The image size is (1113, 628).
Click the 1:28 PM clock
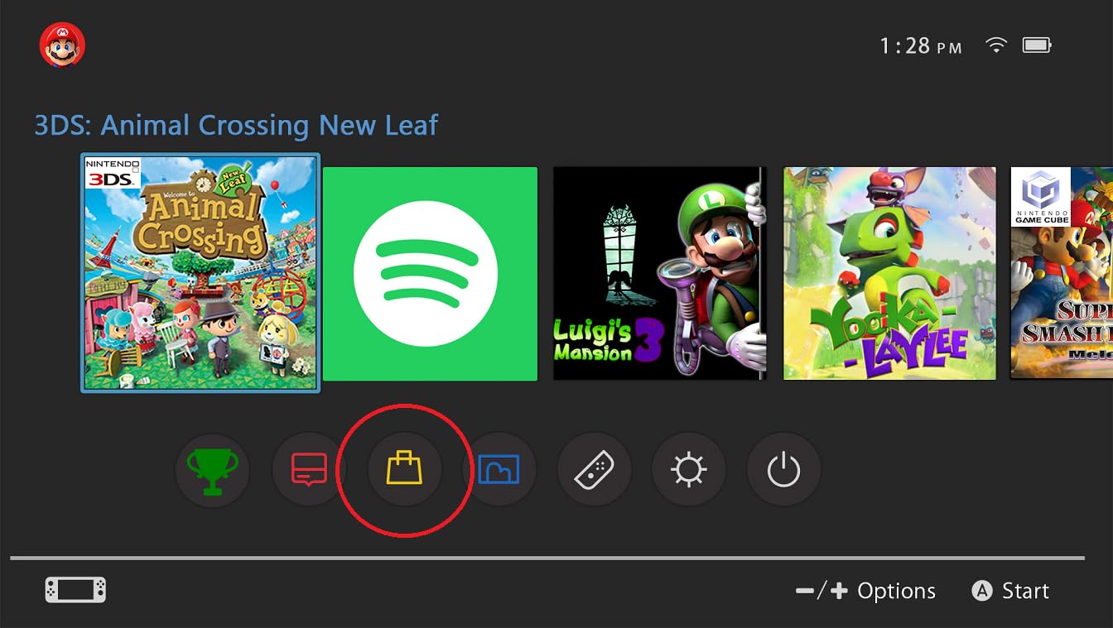(x=921, y=46)
